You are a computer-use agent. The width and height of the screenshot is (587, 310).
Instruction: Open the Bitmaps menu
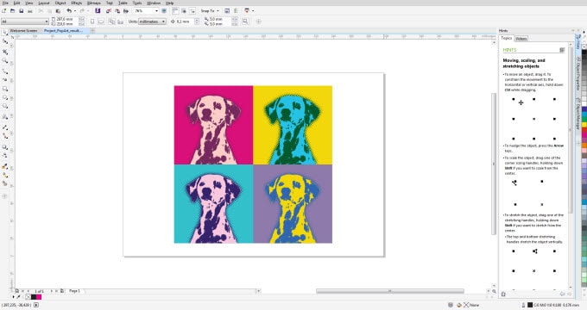(x=93, y=3)
